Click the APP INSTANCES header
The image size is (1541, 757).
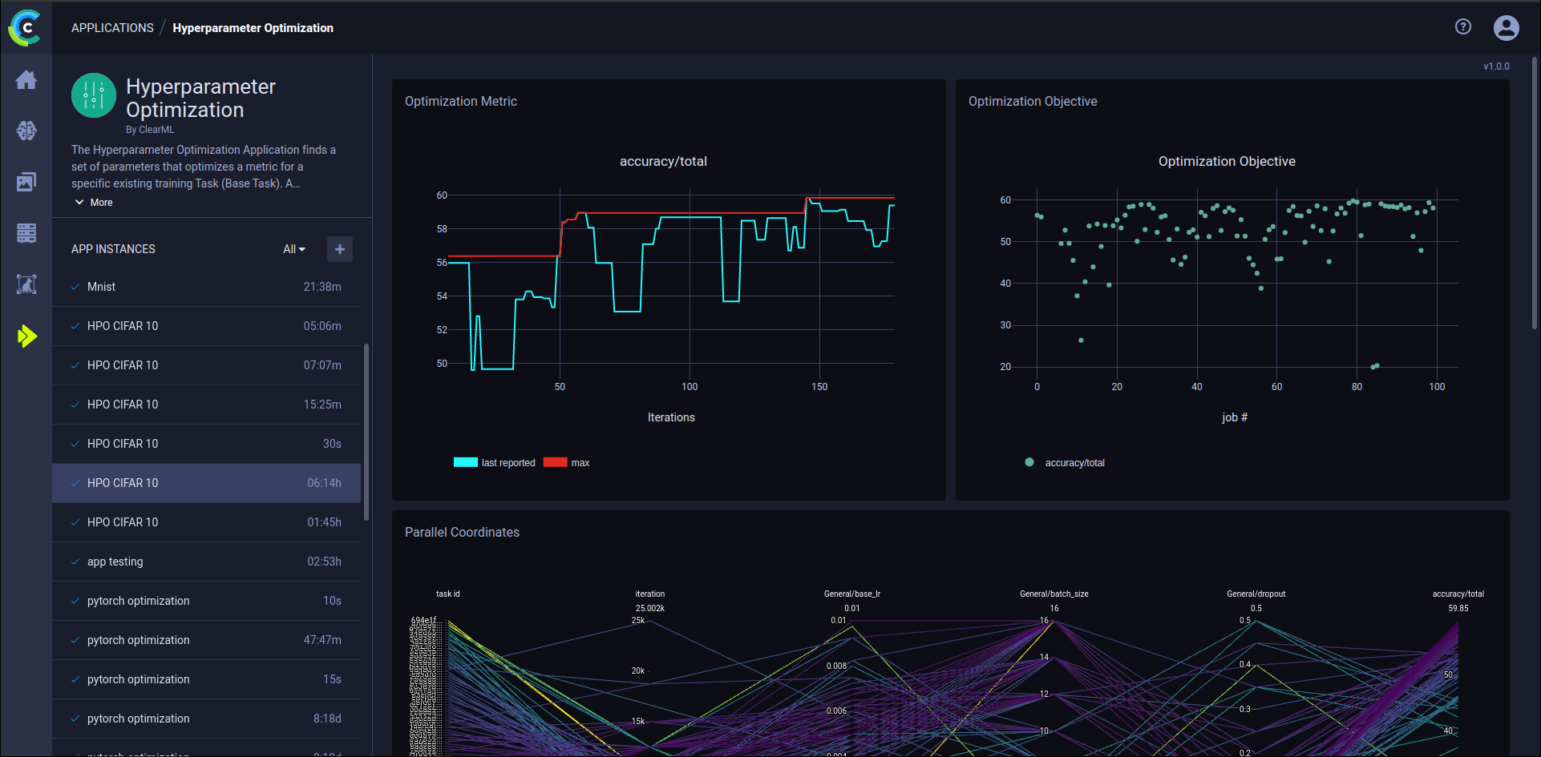tap(113, 249)
